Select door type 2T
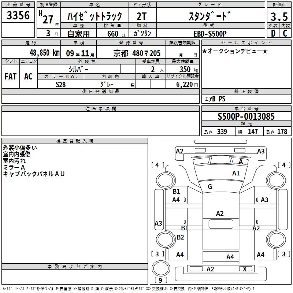The width and height of the screenshot is (293, 293). [141, 16]
